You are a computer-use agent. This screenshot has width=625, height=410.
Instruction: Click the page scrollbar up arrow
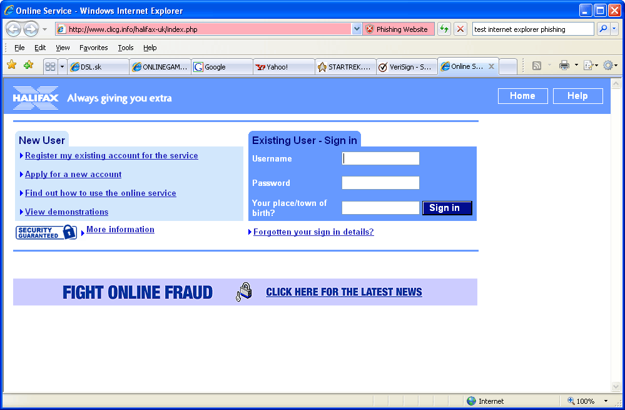pos(616,83)
